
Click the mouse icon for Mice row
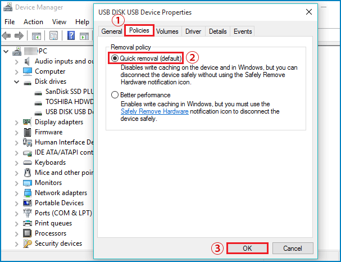28,173
